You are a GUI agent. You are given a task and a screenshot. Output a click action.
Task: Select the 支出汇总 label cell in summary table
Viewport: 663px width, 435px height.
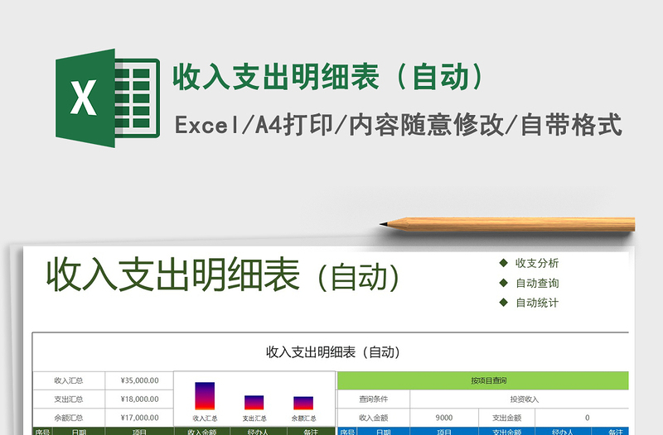pos(69,399)
